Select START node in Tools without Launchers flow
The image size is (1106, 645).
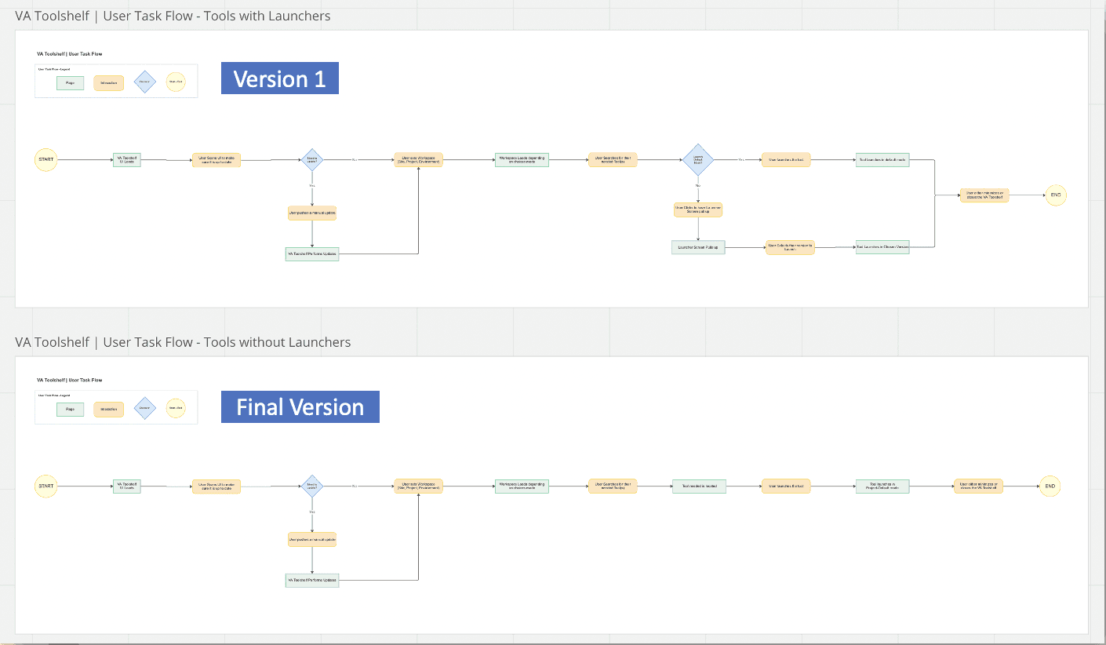pyautogui.click(x=46, y=486)
